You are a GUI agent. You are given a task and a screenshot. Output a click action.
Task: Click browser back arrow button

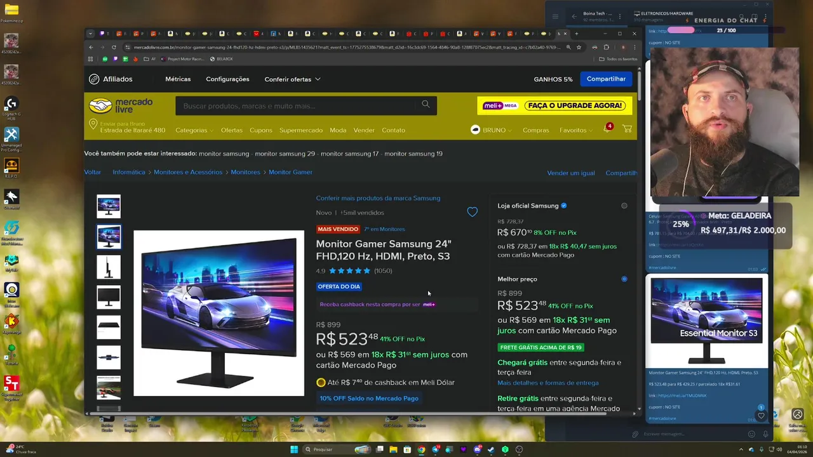91,47
